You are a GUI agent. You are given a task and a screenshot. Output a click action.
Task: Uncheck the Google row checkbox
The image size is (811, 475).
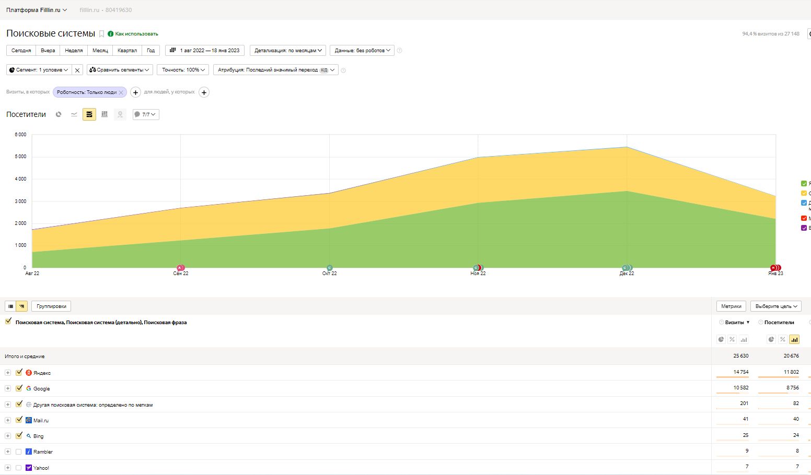point(19,388)
